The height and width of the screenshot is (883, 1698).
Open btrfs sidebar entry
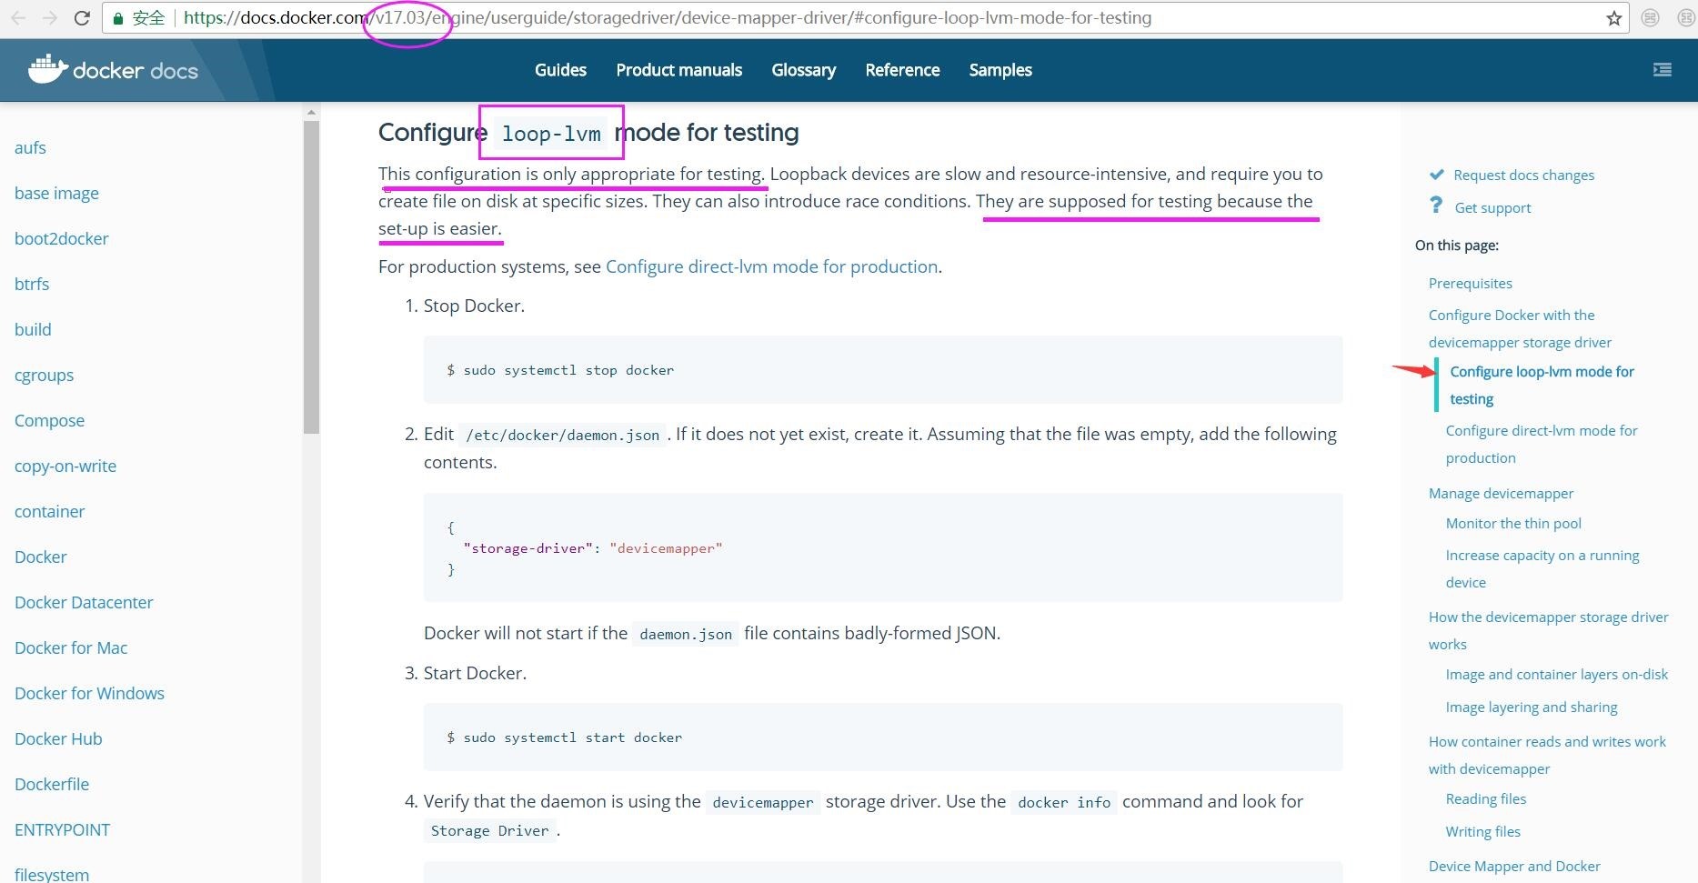(x=32, y=284)
